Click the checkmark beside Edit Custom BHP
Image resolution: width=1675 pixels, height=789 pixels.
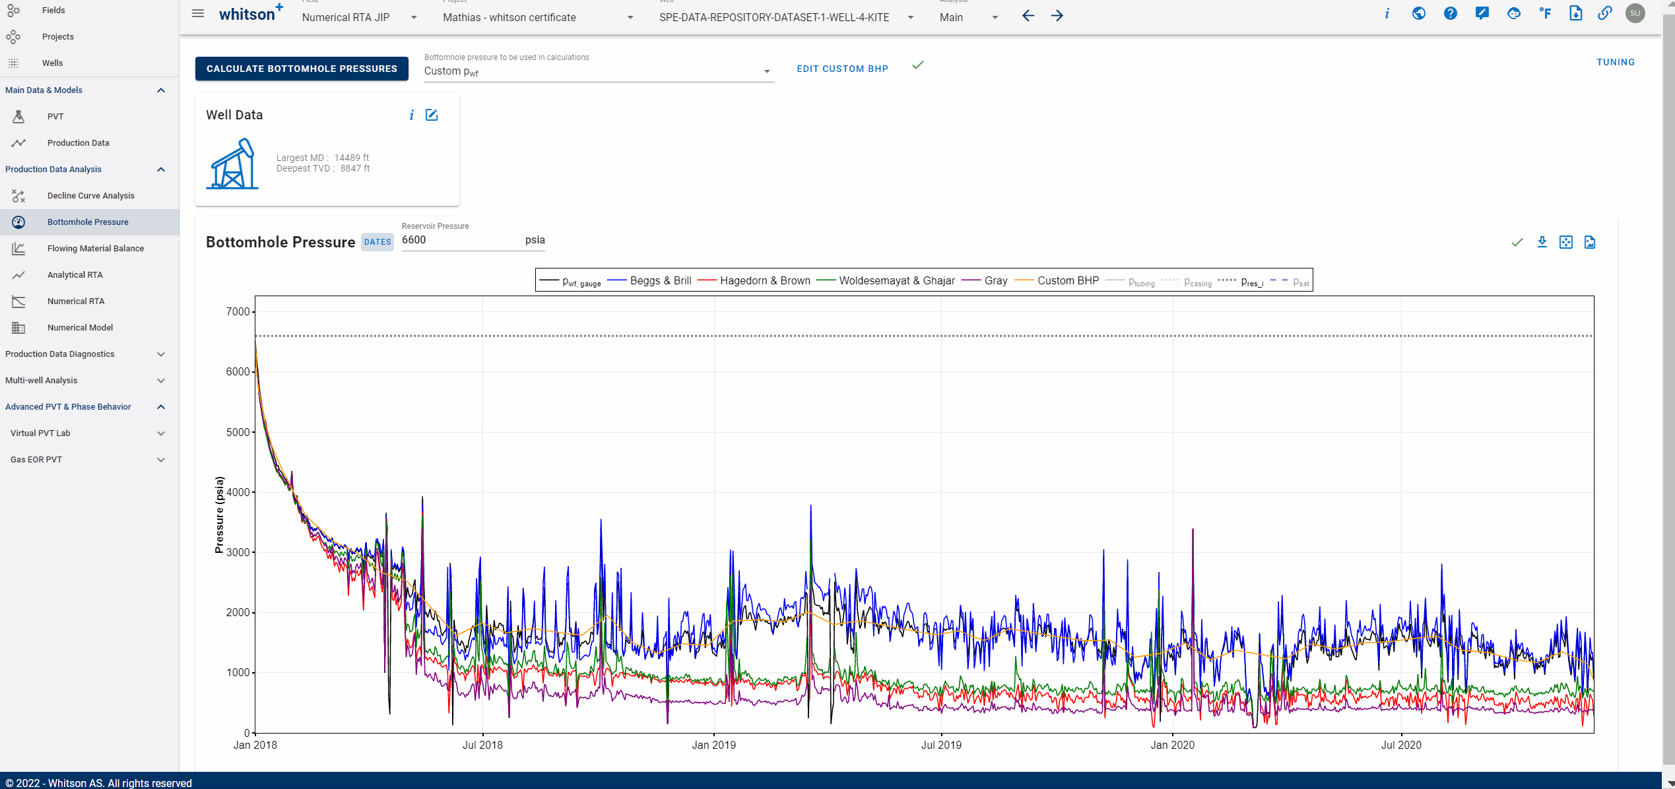tap(918, 65)
